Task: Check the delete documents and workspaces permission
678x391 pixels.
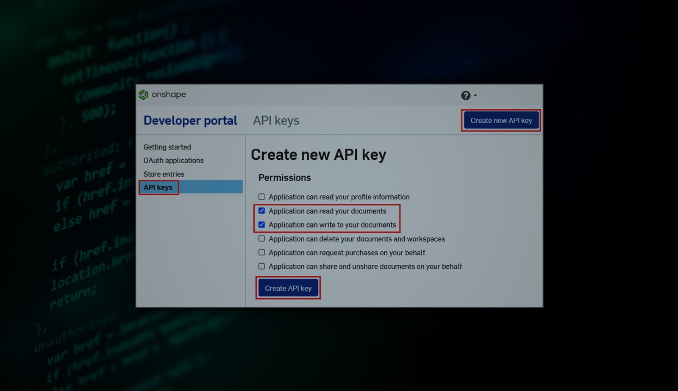Action: pyautogui.click(x=261, y=238)
